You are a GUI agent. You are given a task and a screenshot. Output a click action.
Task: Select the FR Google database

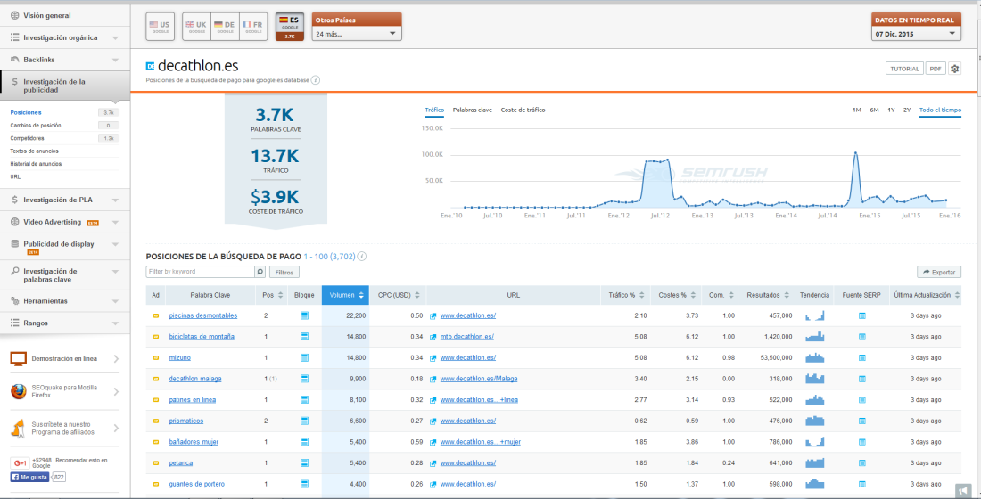click(x=253, y=27)
